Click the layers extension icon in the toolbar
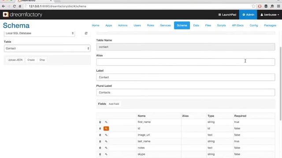Screen dimensions: 282x158 pos(266,6)
